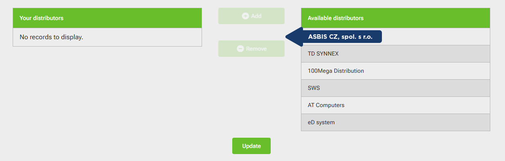Click the 'No records to display.' row
This screenshot has height=161, width=505.
[x=108, y=37]
